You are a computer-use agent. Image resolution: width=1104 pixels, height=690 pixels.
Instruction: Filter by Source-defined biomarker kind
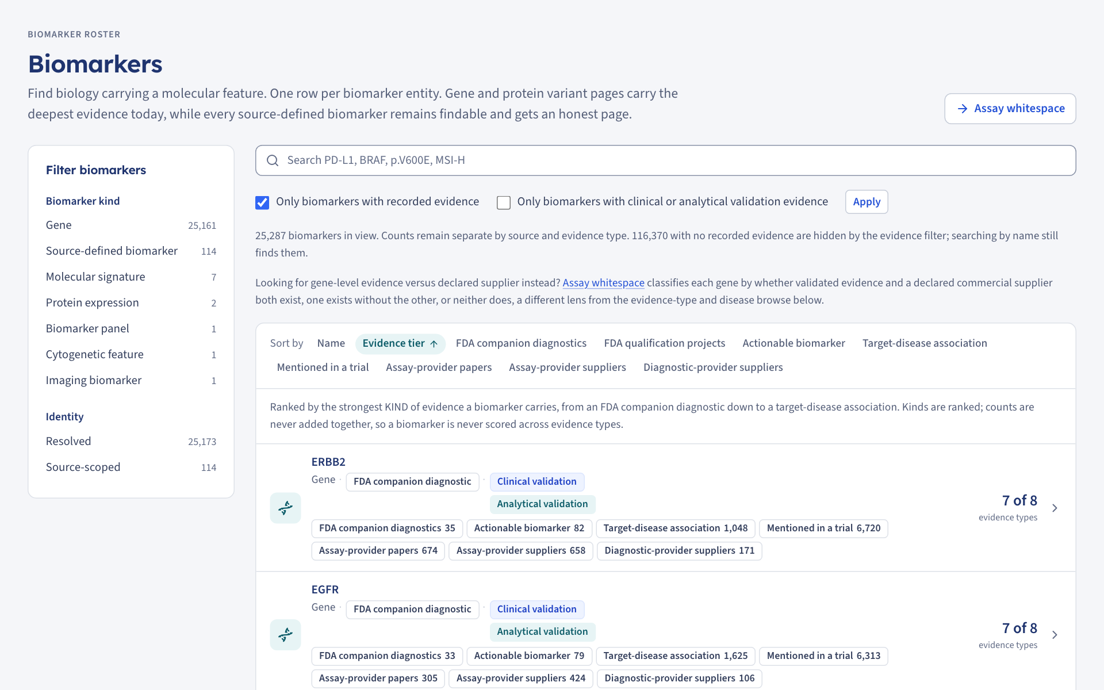131,251
